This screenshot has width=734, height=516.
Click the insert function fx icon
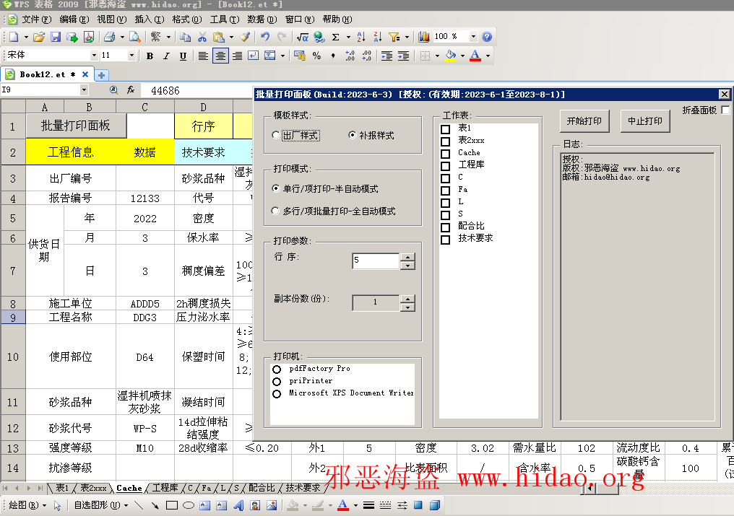point(131,89)
